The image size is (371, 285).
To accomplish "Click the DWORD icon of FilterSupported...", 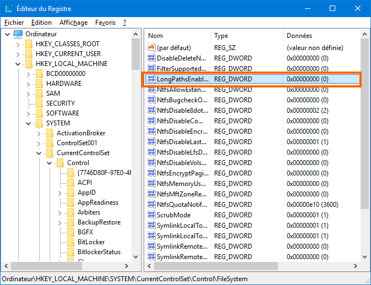I will pos(151,68).
